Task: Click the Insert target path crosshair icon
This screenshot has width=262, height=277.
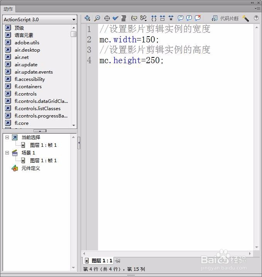Action: click(x=107, y=18)
